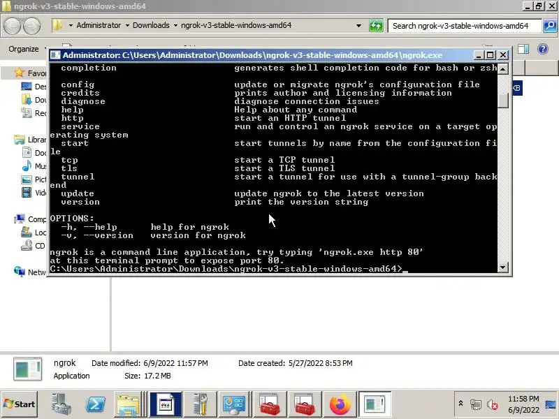Screen dimensions: 559x419
Task: Click the search magnifier icon
Action: pyautogui.click(x=550, y=26)
